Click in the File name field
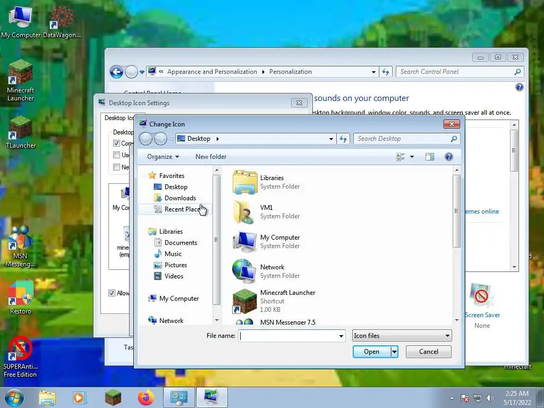The width and height of the screenshot is (544, 408). point(288,336)
